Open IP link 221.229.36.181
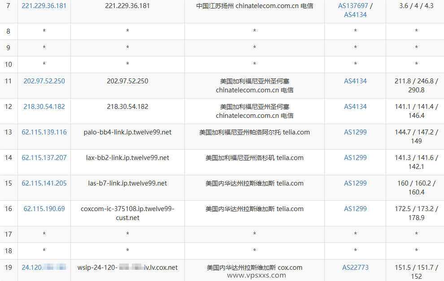Image resolution: width=444 pixels, height=281 pixels. [x=44, y=6]
